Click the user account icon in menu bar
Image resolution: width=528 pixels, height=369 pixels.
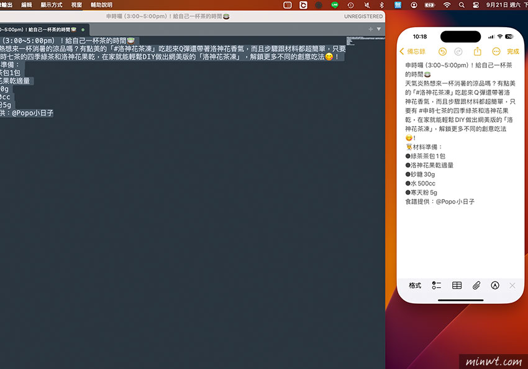click(414, 5)
